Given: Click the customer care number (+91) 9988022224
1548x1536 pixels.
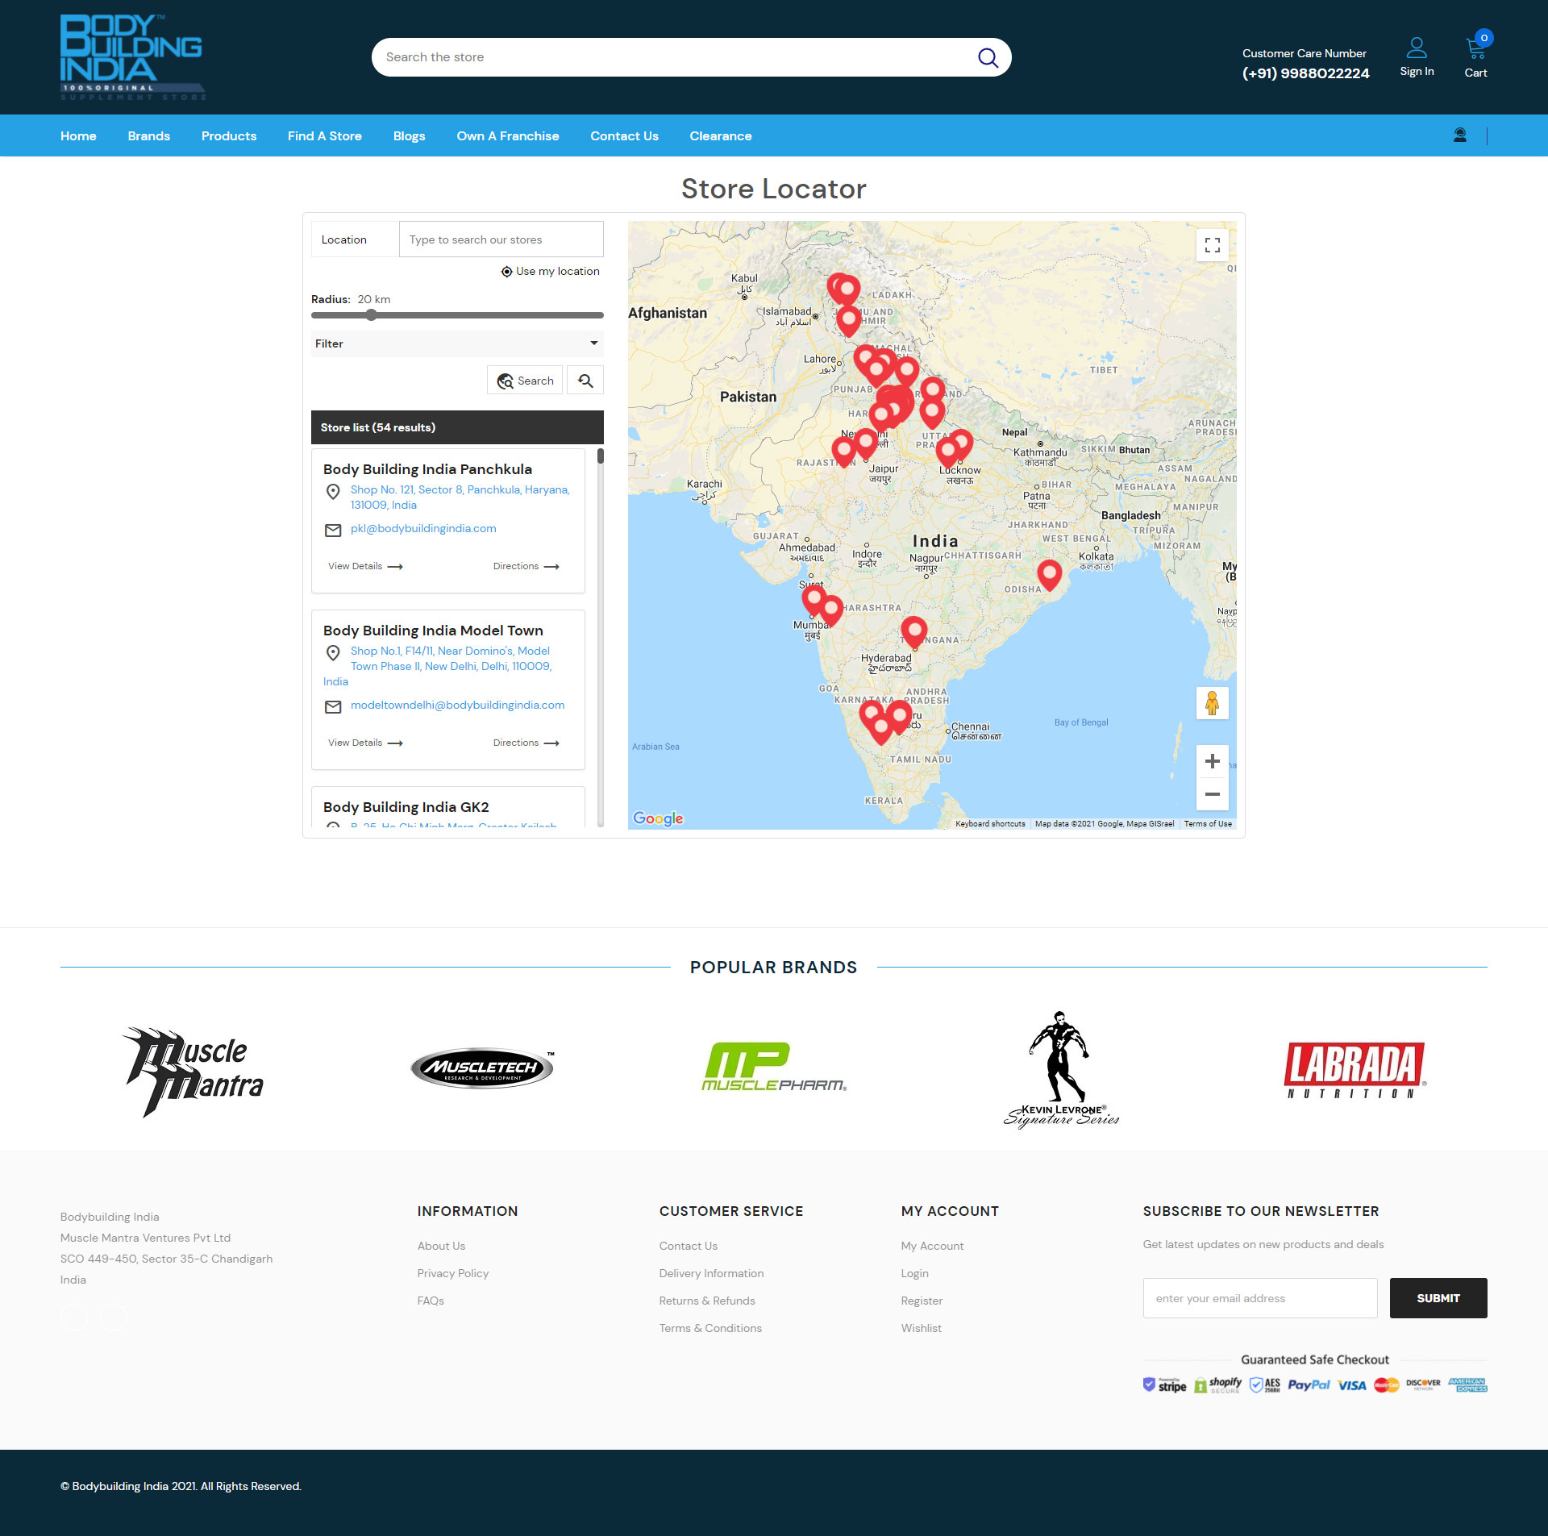Looking at the screenshot, I should coord(1305,73).
